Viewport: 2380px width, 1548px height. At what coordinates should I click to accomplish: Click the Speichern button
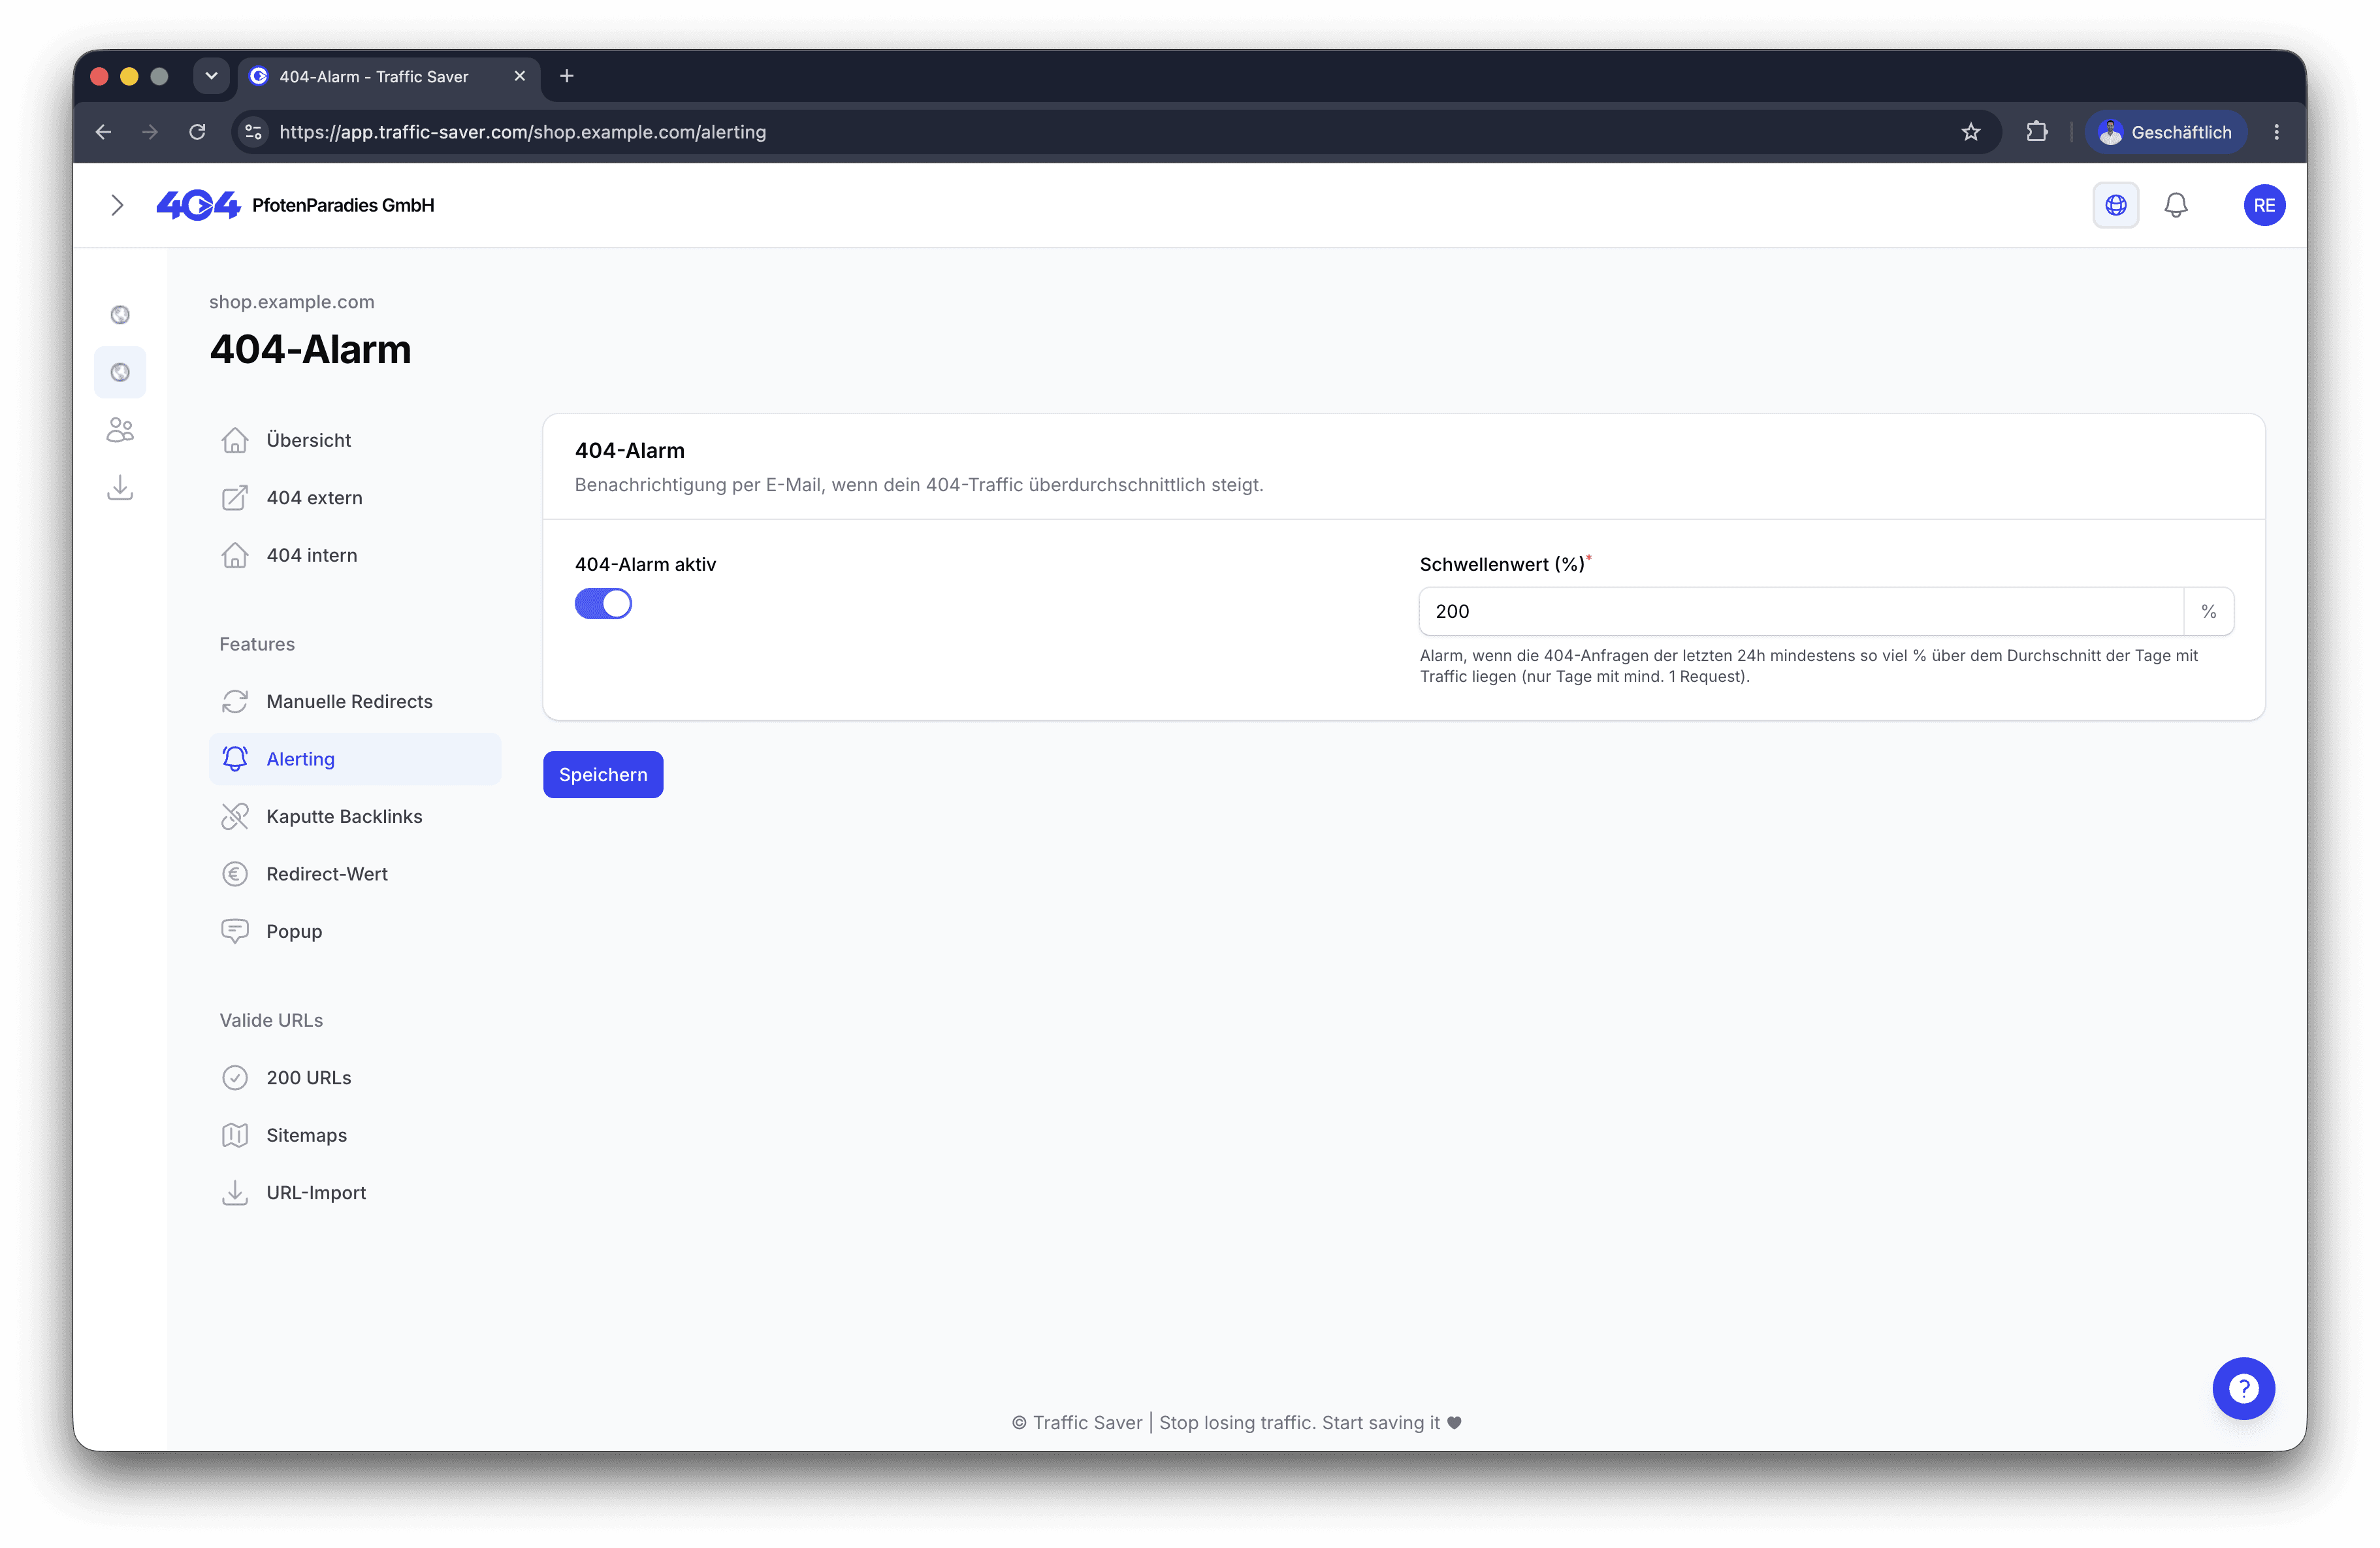point(603,774)
